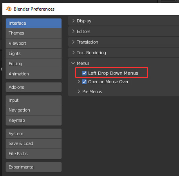The width and height of the screenshot is (179, 176).
Task: Expand Open on Mouse Over sub-options arrow
Action: (x=79, y=82)
